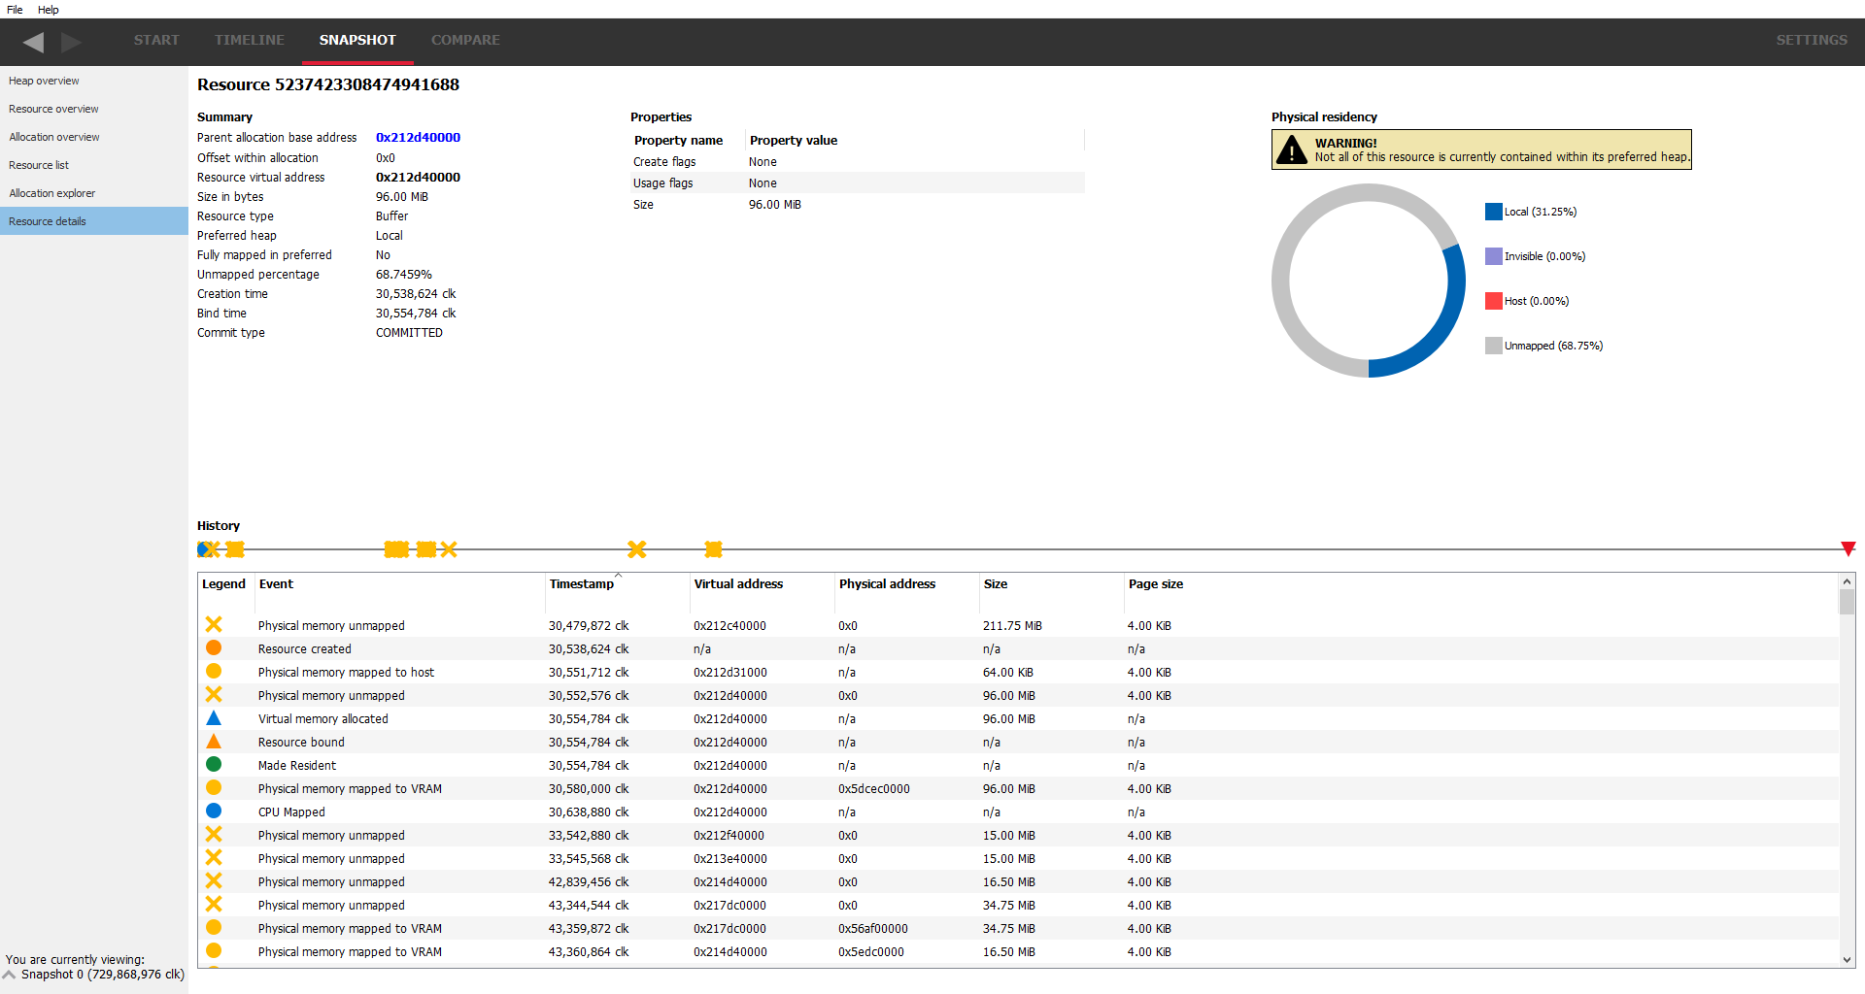The width and height of the screenshot is (1865, 994).
Task: Click the forward navigation arrow
Action: tap(70, 42)
